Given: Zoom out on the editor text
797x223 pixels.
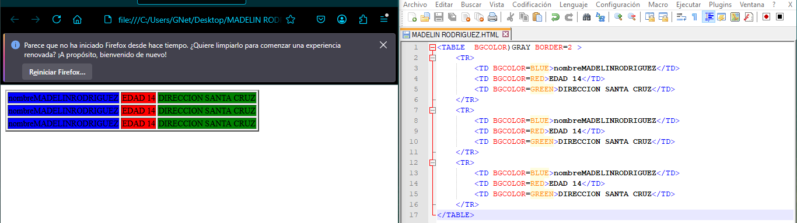Looking at the screenshot, I should pyautogui.click(x=632, y=17).
